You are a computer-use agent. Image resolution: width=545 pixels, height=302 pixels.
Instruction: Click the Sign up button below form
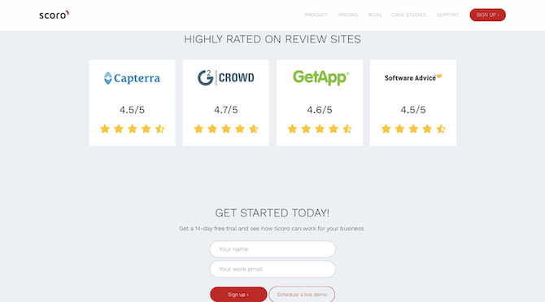pyautogui.click(x=238, y=295)
